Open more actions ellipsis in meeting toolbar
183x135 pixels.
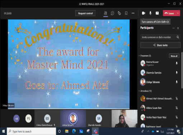[133, 13]
